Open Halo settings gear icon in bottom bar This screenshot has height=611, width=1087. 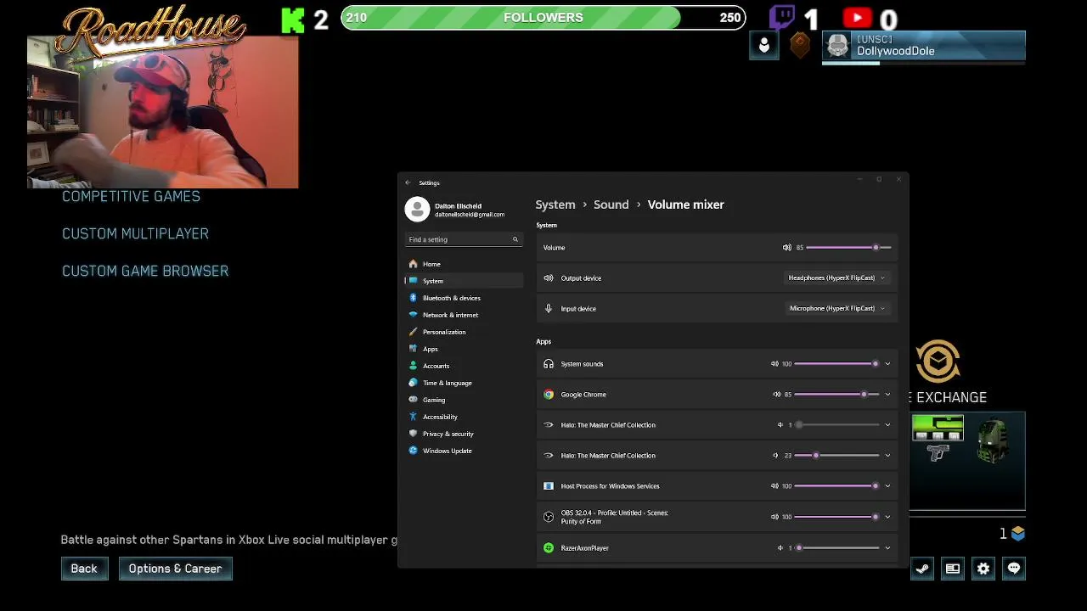(x=983, y=569)
